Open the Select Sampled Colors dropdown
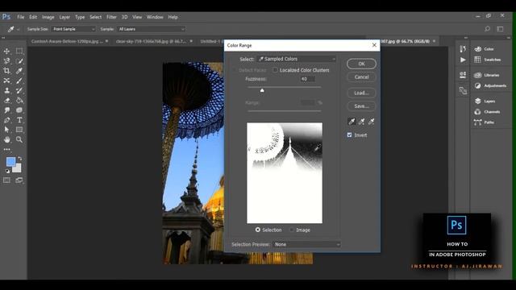The width and height of the screenshot is (516, 290). tap(297, 59)
